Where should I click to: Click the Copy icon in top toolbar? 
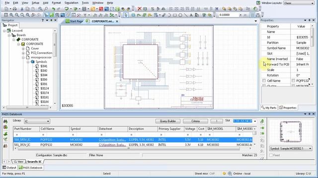27,9
